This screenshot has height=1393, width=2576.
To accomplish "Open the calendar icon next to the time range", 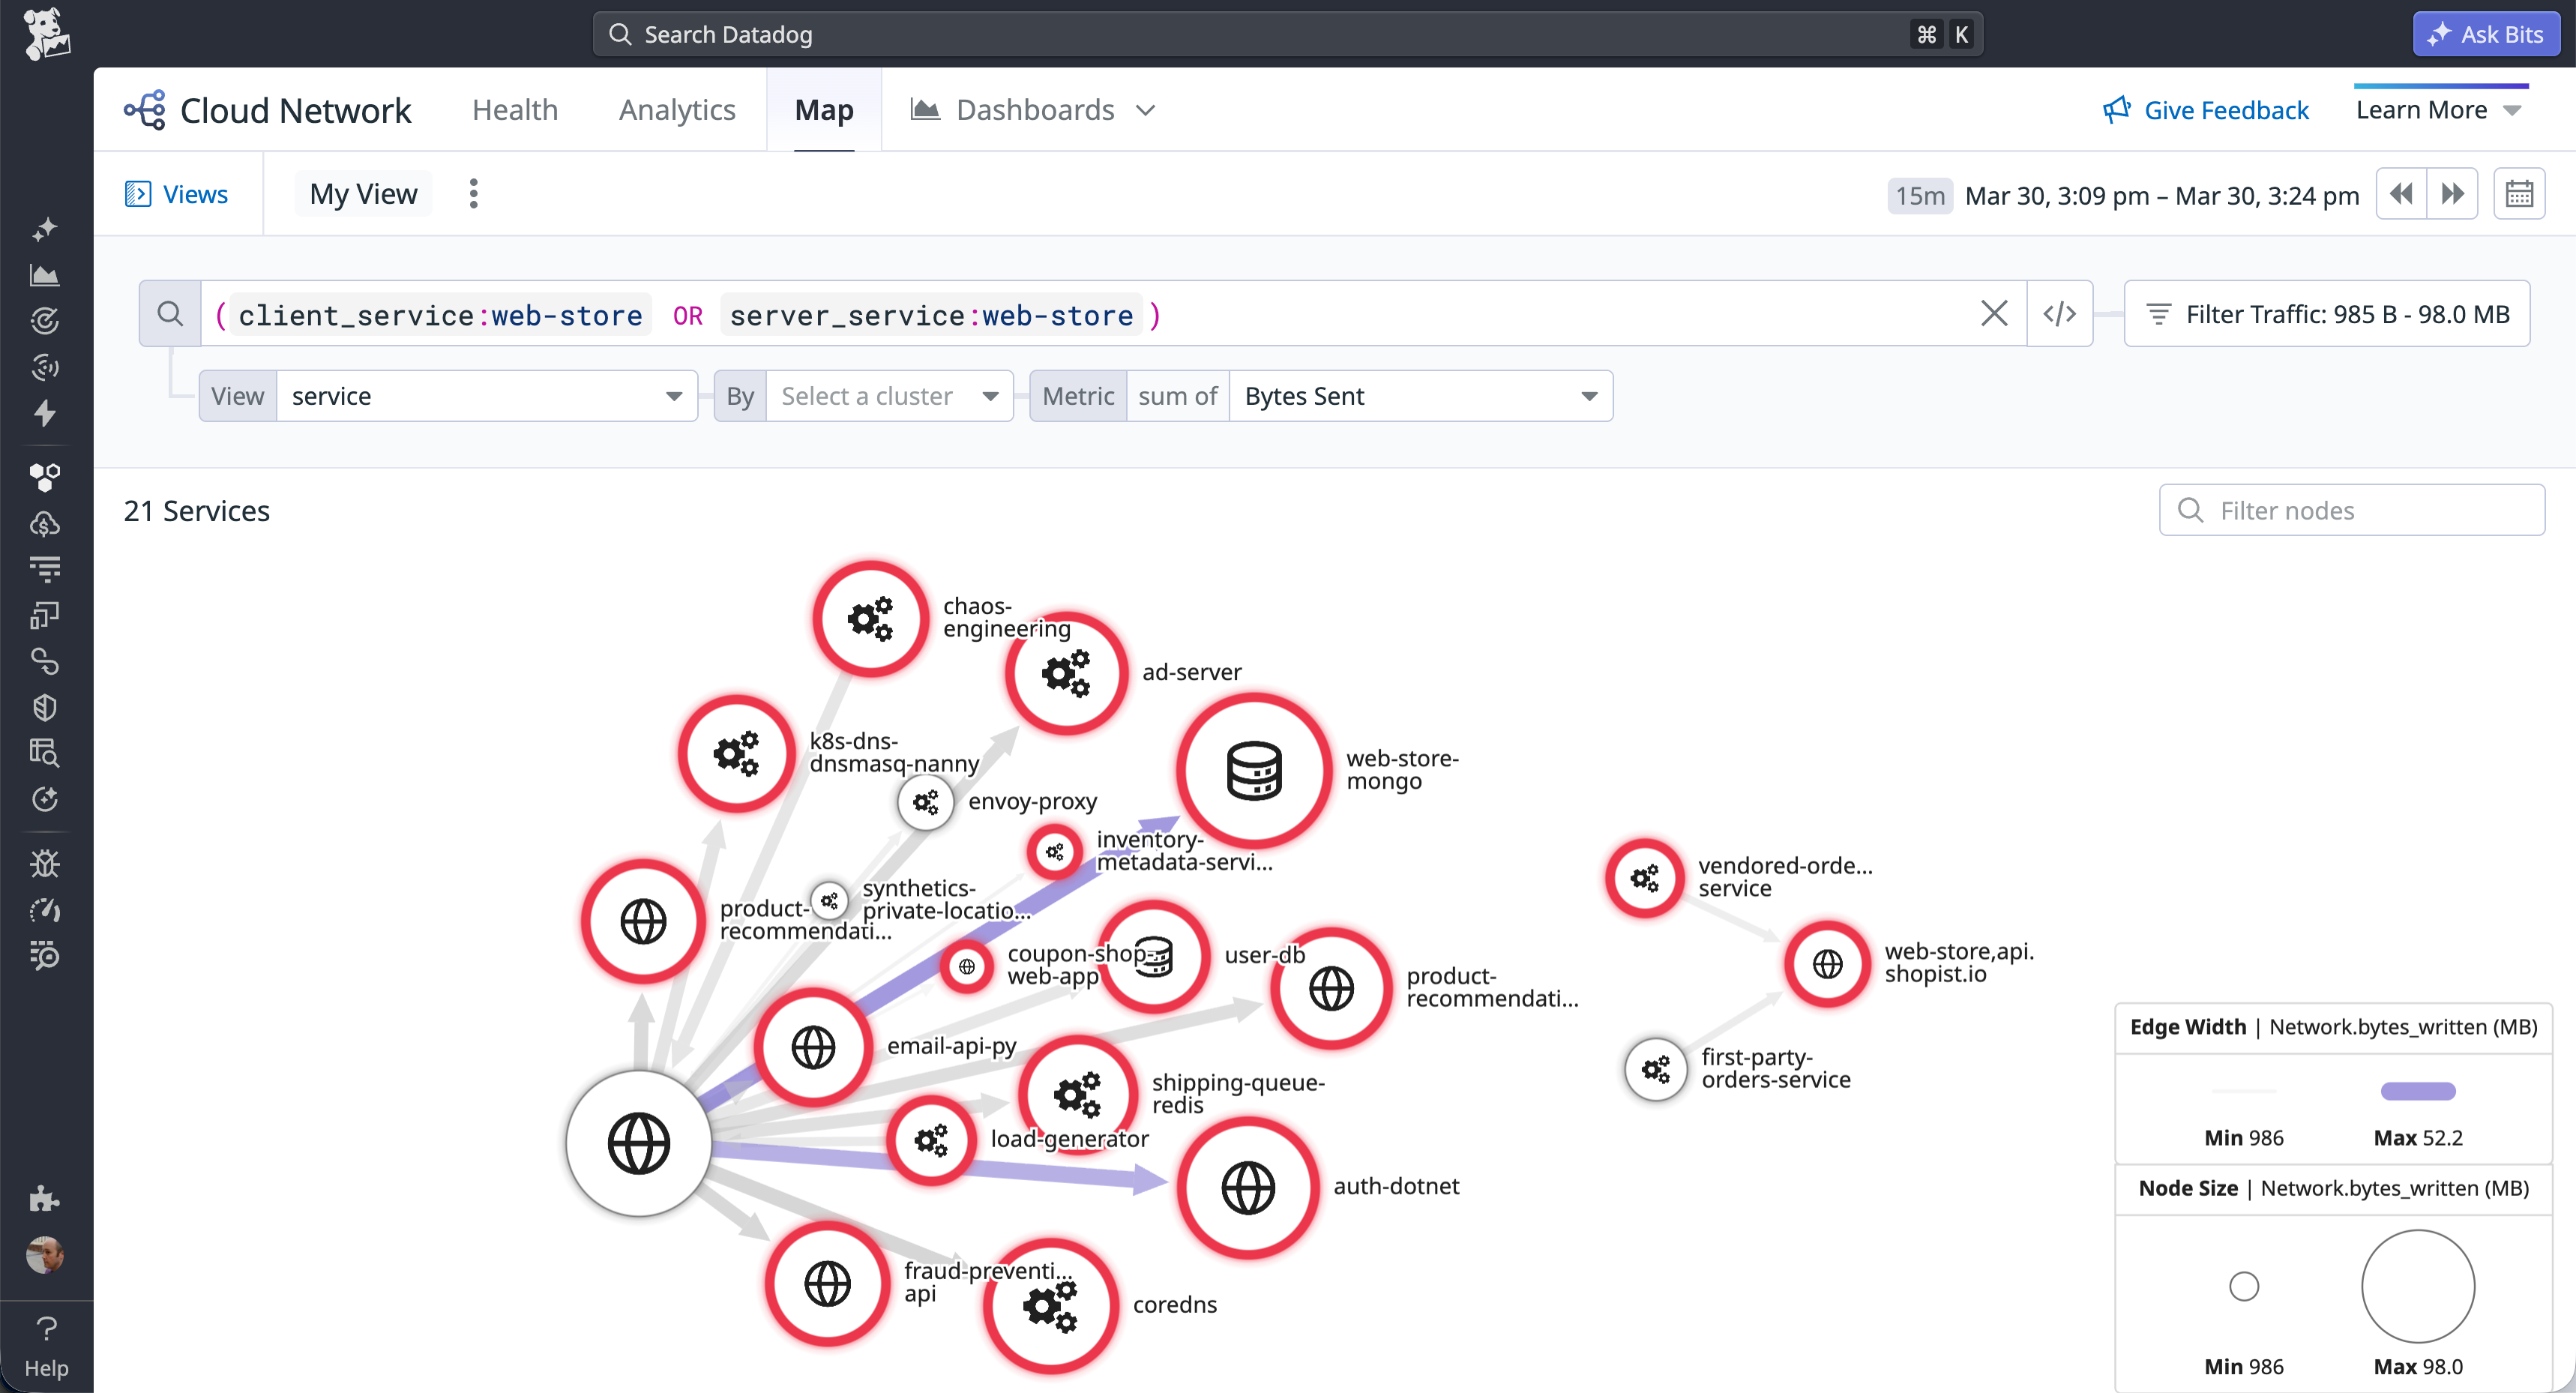I will [2520, 193].
